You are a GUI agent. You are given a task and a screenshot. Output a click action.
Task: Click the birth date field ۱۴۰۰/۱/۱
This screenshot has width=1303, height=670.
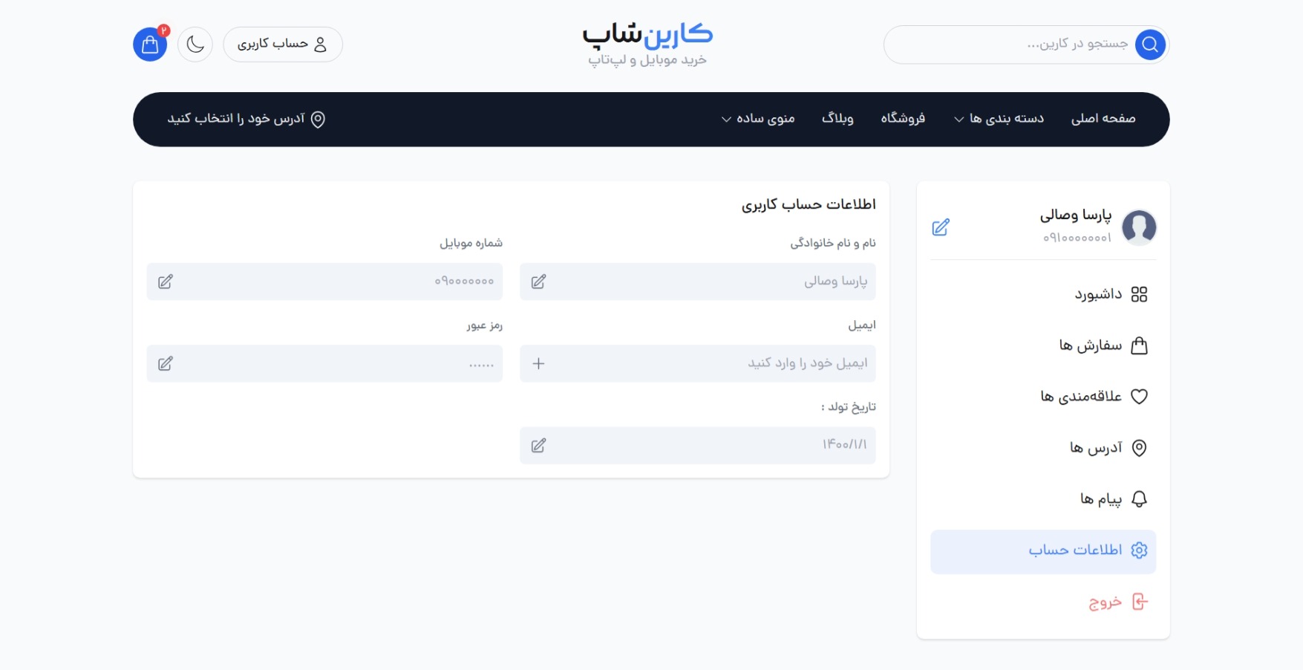[x=698, y=446]
